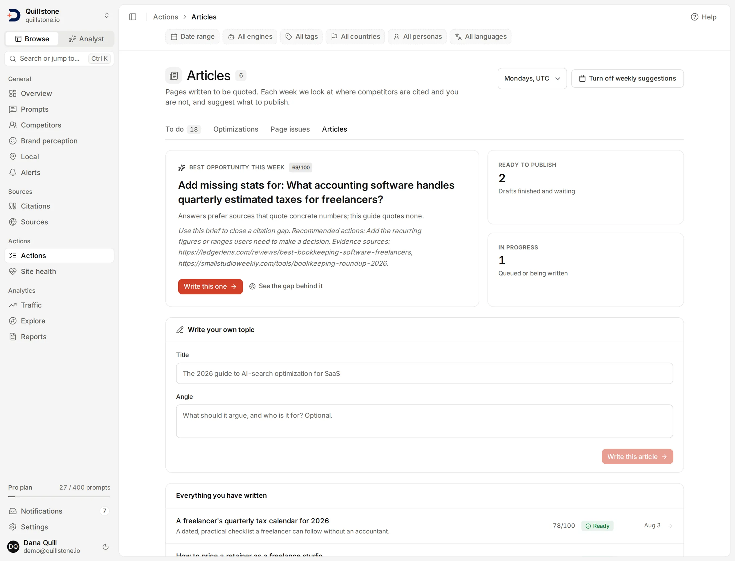The height and width of the screenshot is (561, 735).
Task: Open Brand perception page
Action: pyautogui.click(x=59, y=141)
